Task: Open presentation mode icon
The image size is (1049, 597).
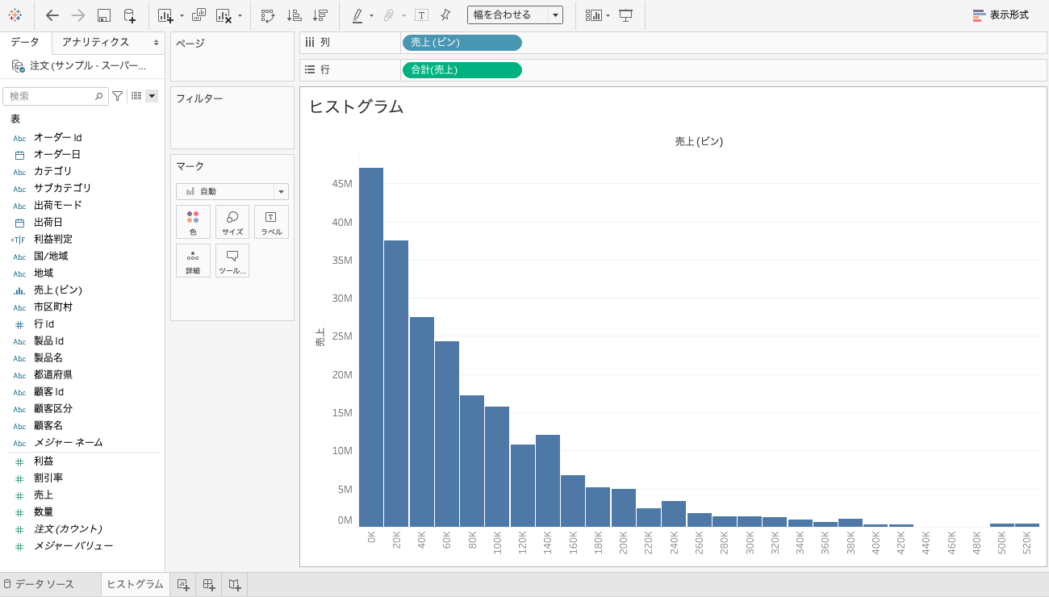Action: coord(625,15)
